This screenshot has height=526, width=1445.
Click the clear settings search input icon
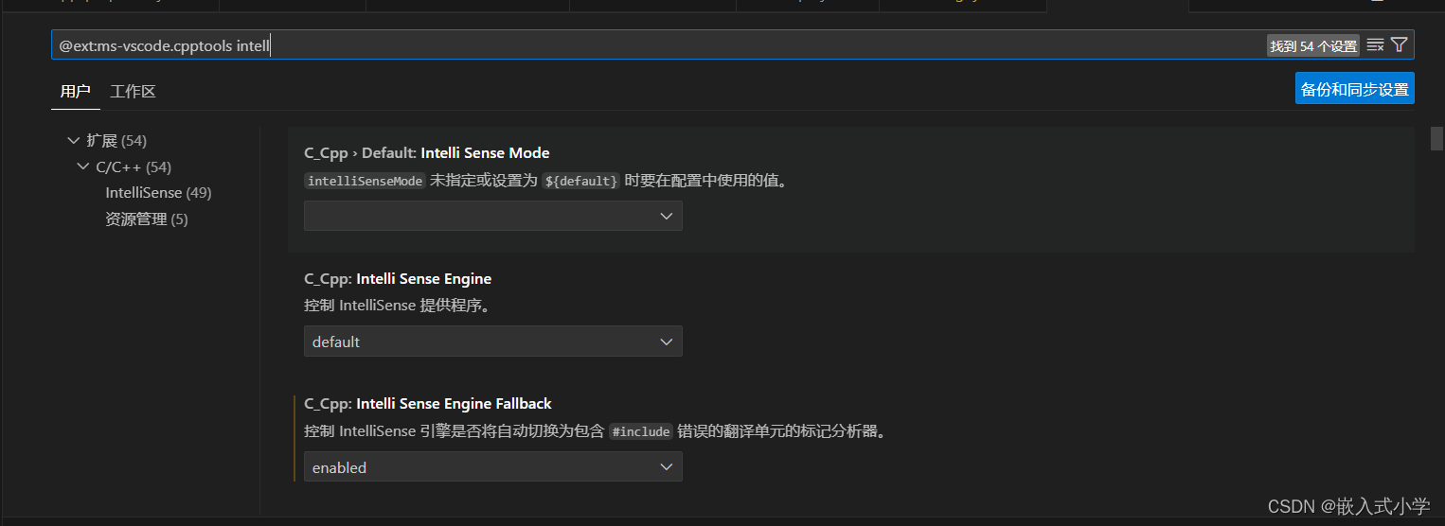[1375, 44]
